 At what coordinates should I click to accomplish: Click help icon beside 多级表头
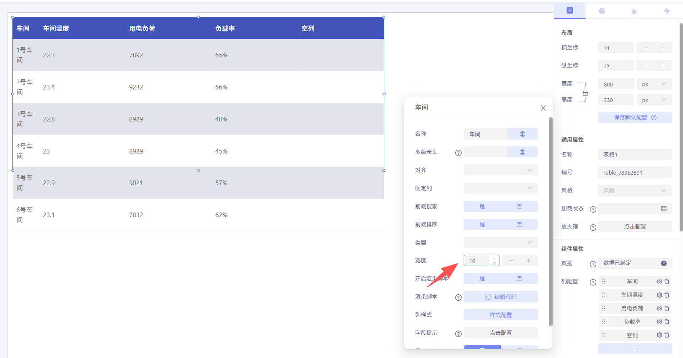pos(458,153)
